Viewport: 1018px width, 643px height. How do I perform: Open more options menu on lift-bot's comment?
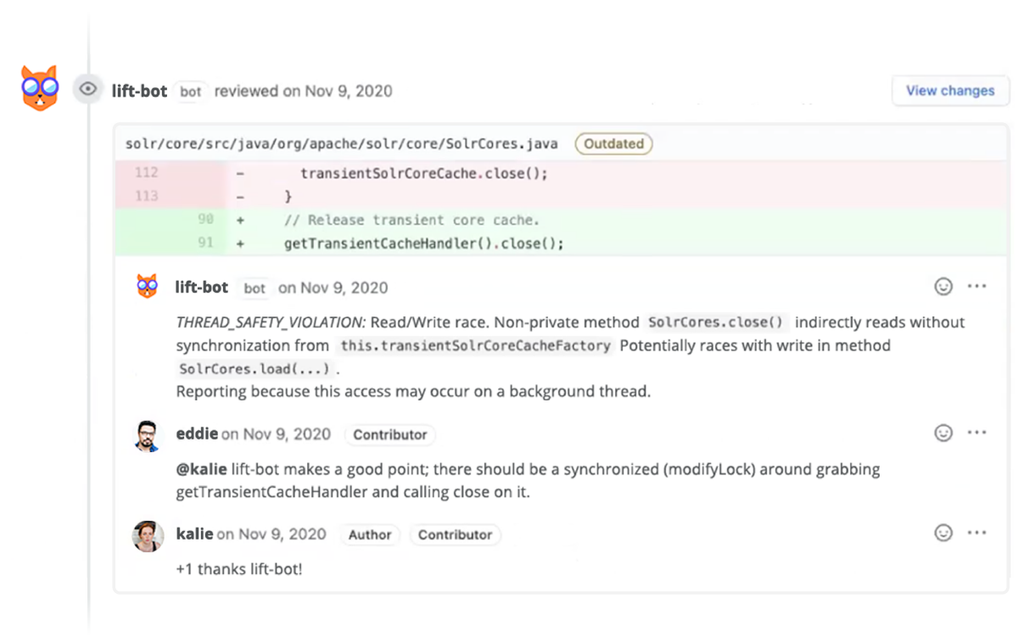coord(976,287)
